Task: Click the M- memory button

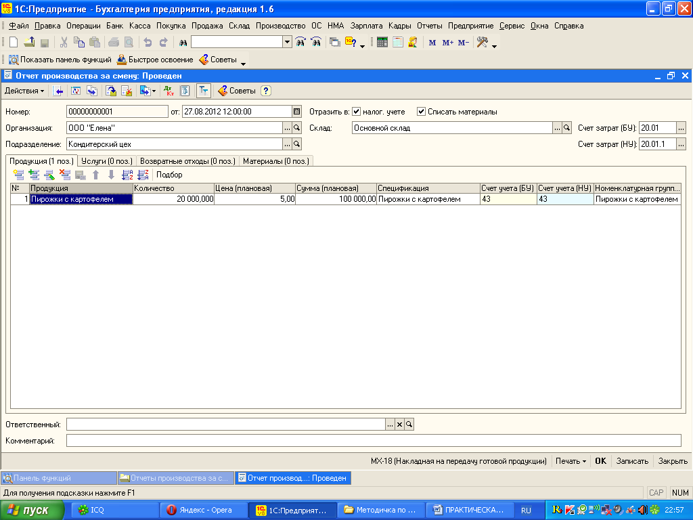Action: click(463, 43)
